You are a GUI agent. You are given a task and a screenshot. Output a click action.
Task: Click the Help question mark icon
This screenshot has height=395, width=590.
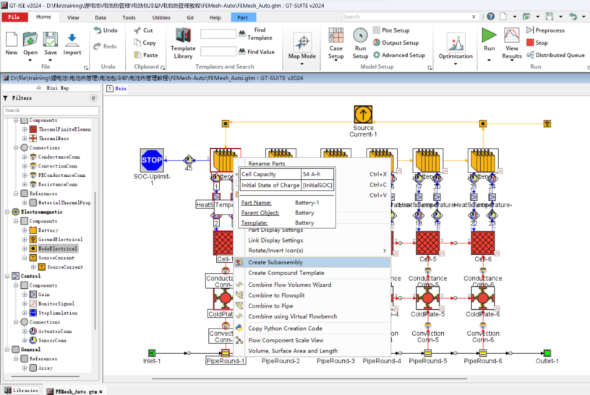pos(491,17)
